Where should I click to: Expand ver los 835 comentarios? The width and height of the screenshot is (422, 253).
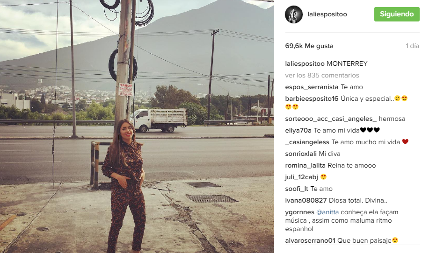pos(322,75)
